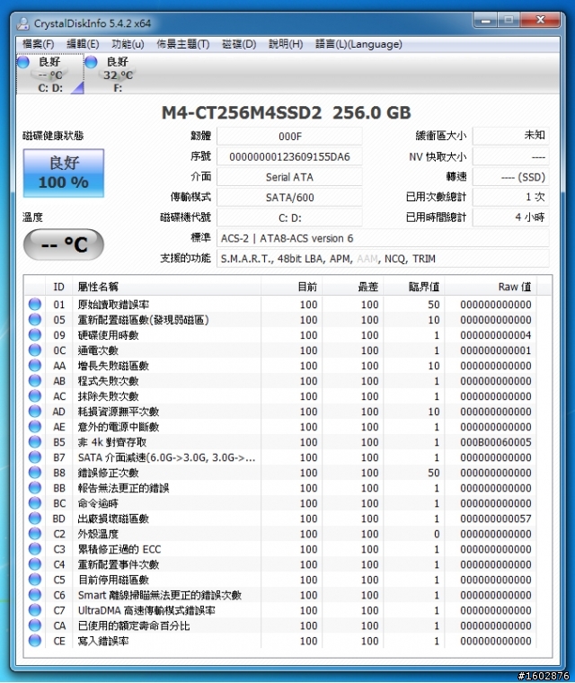Viewport: 575px width, 683px height.
Task: Click raw value 000B00060005 in B5 row
Action: pyautogui.click(x=496, y=442)
